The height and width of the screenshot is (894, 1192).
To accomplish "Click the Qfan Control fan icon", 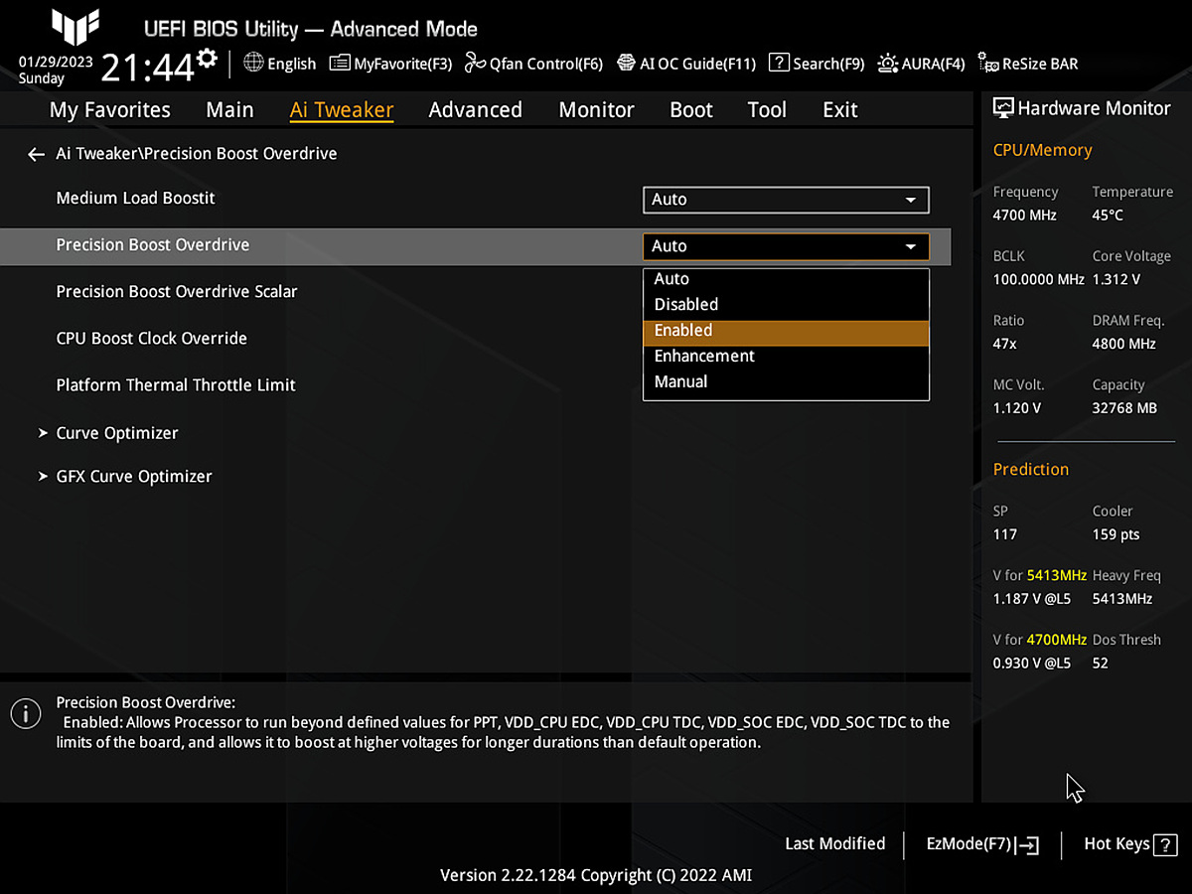I will point(475,64).
